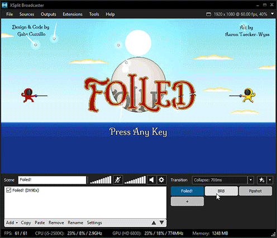Expand the resolution options dropdown arrow
277x238 pixels.
coord(273,14)
